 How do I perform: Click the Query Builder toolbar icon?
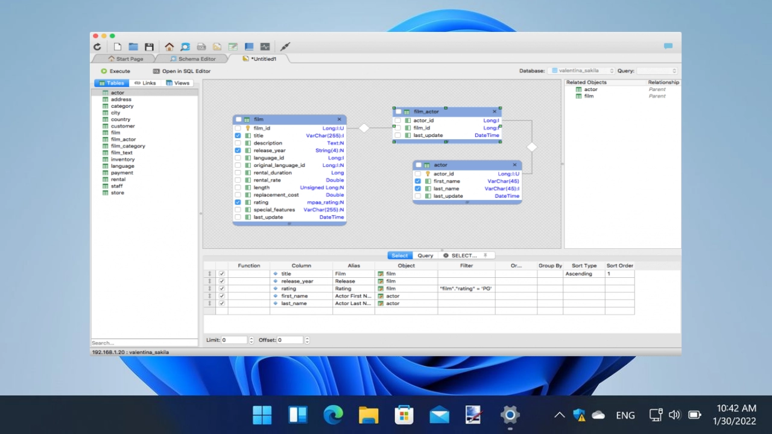217,47
